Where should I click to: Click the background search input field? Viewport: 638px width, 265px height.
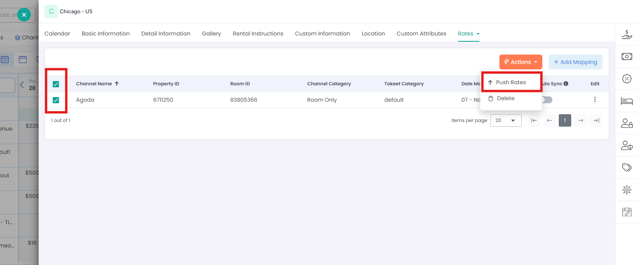pos(18,15)
